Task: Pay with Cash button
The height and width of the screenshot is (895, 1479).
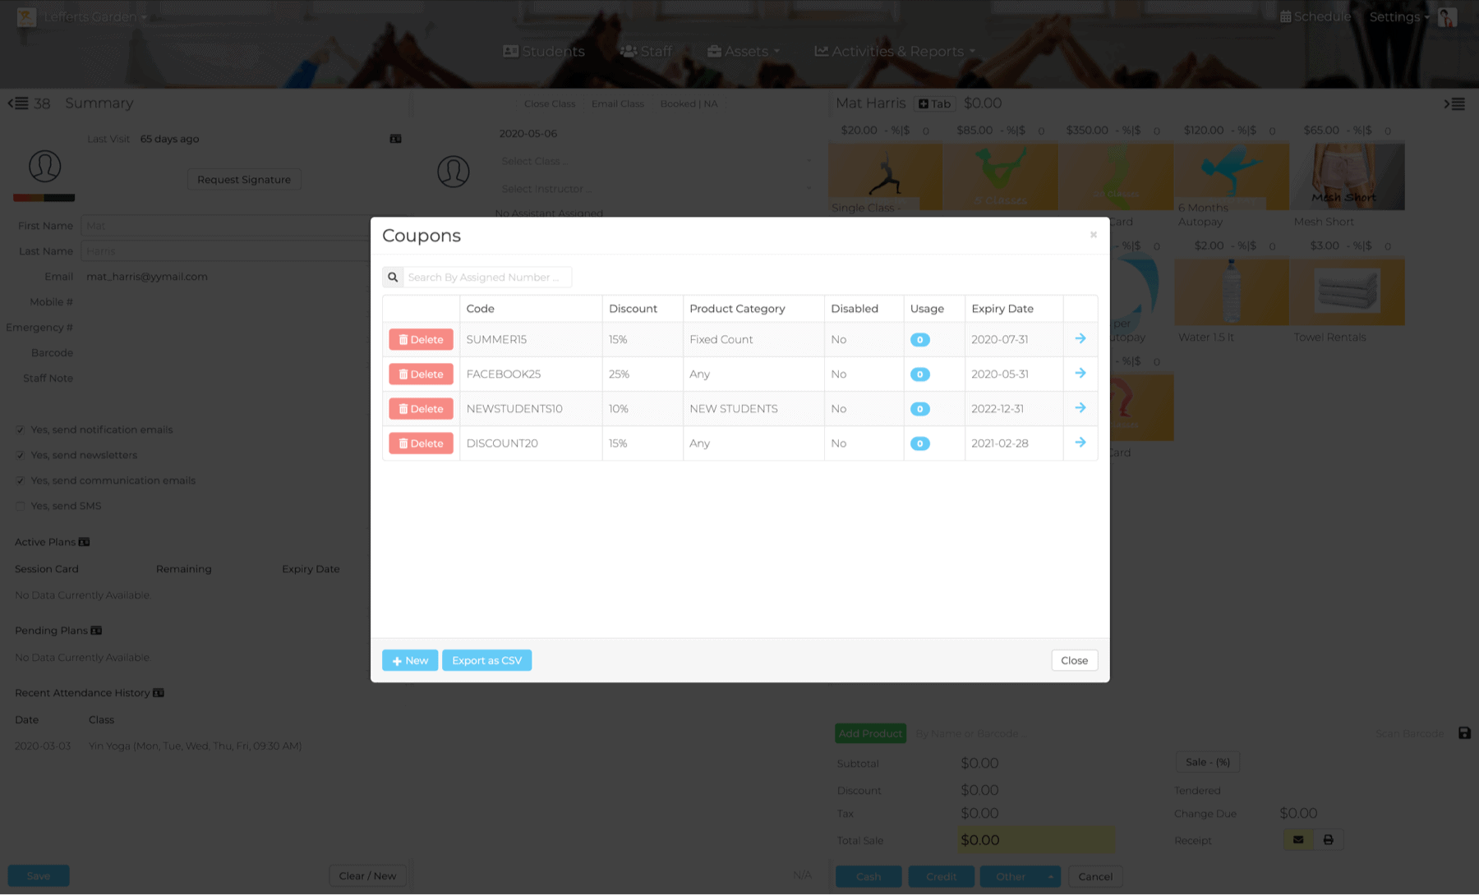Action: point(869,876)
